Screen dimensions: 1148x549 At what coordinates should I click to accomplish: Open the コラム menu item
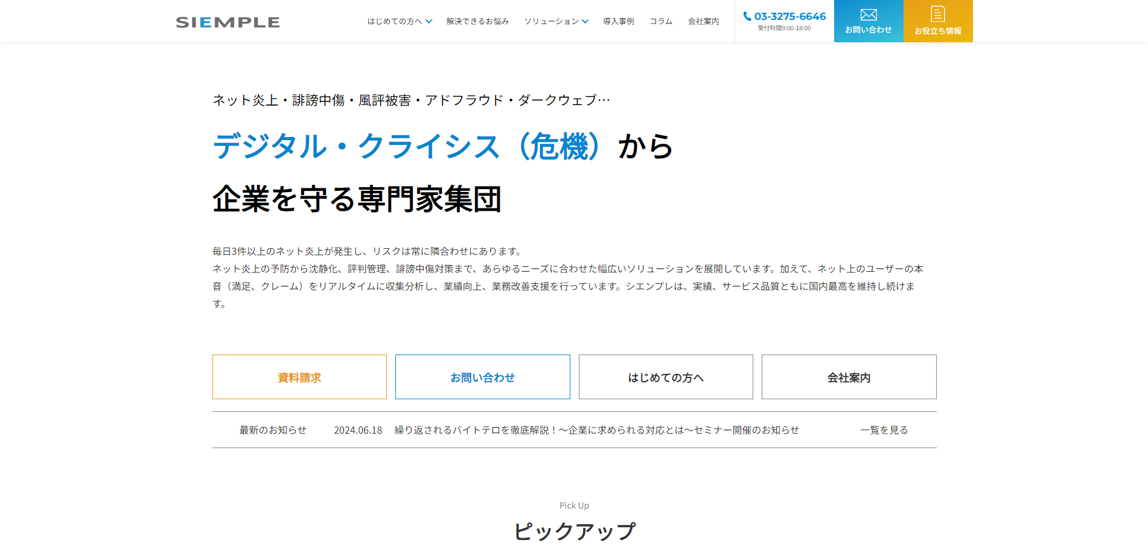tap(661, 21)
